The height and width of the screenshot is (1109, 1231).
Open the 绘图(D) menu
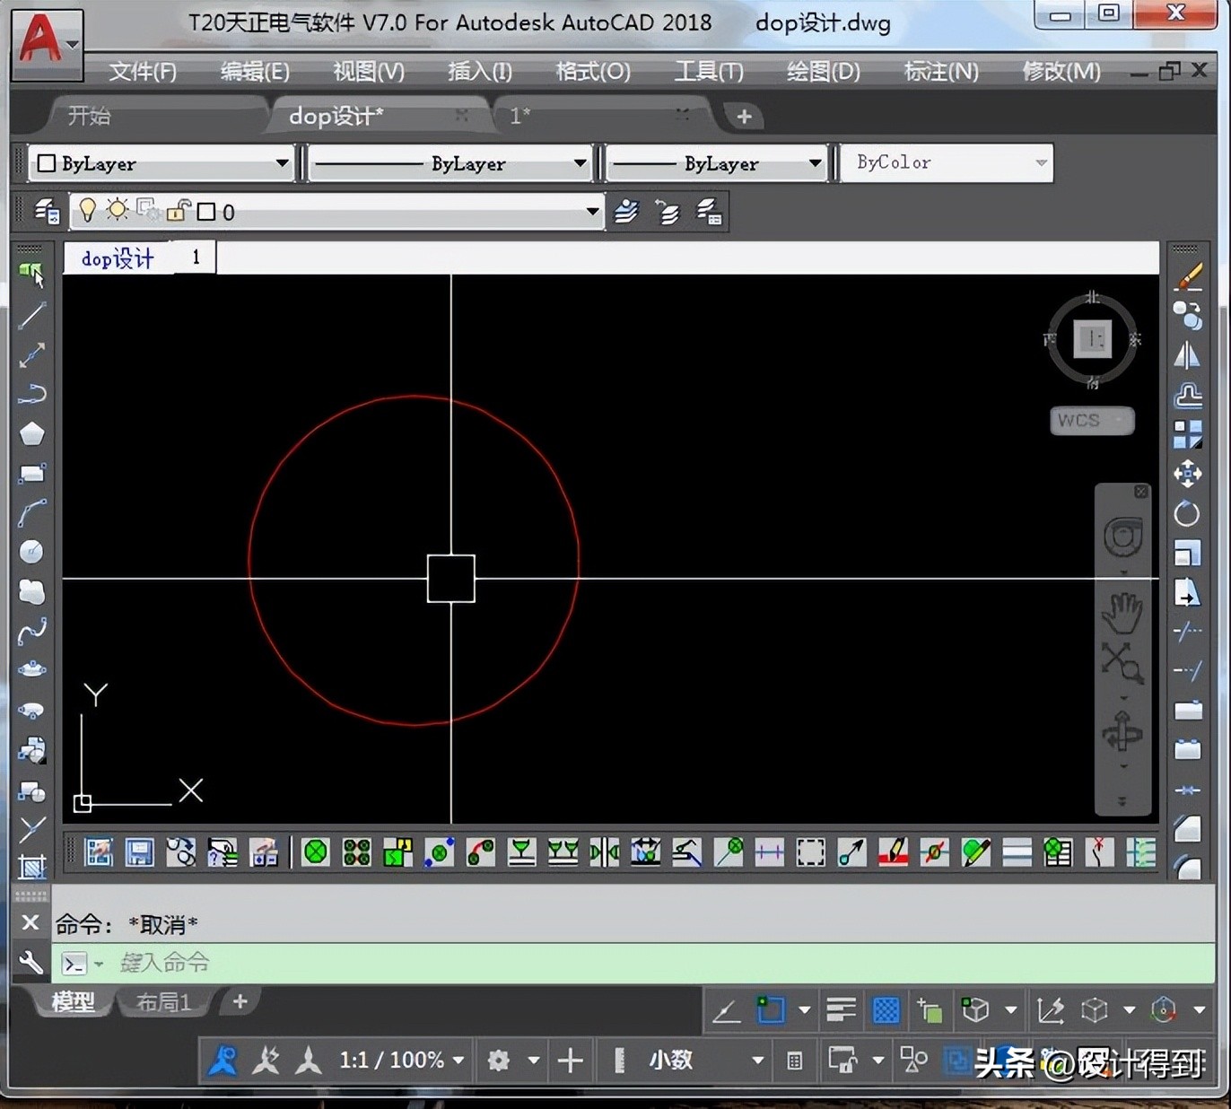click(823, 71)
